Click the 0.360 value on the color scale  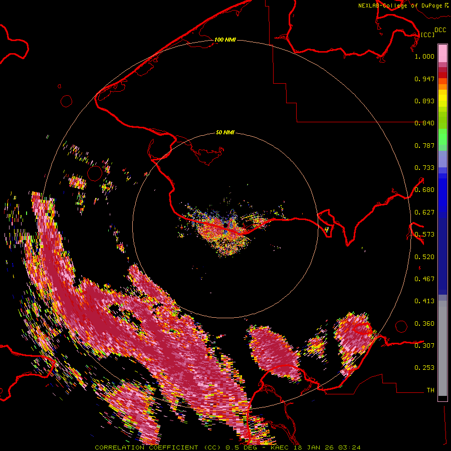(x=424, y=324)
